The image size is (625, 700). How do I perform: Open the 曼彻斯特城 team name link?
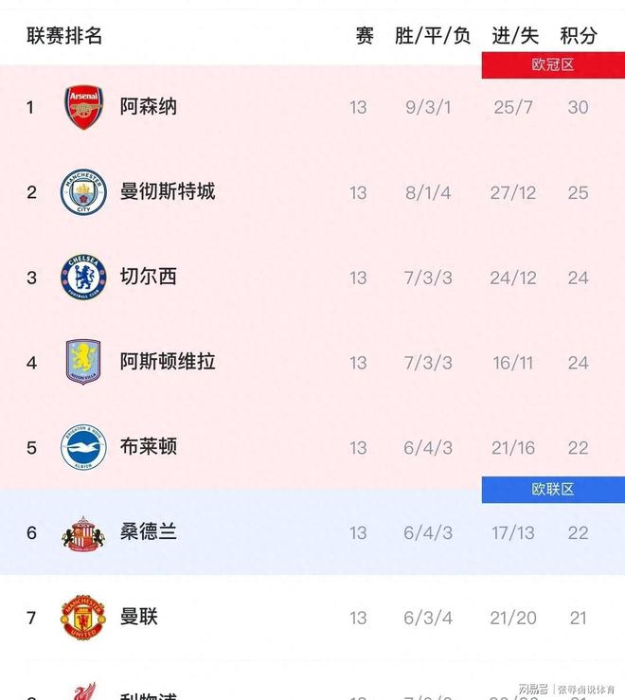coord(168,191)
